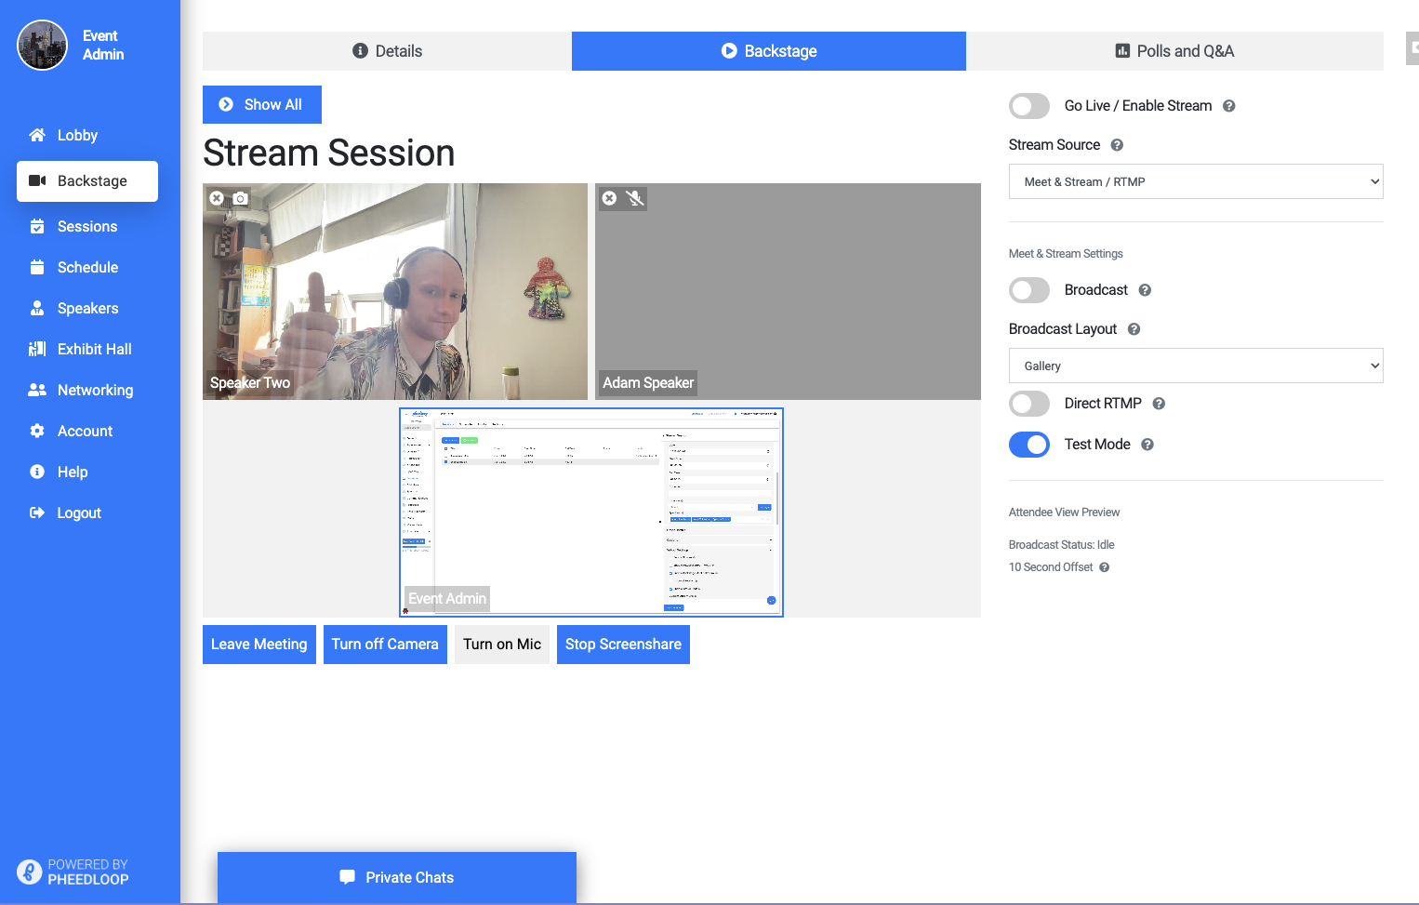Viewport: 1419px width, 905px height.
Task: Click the Logout icon in sidebar
Action: click(x=36, y=512)
